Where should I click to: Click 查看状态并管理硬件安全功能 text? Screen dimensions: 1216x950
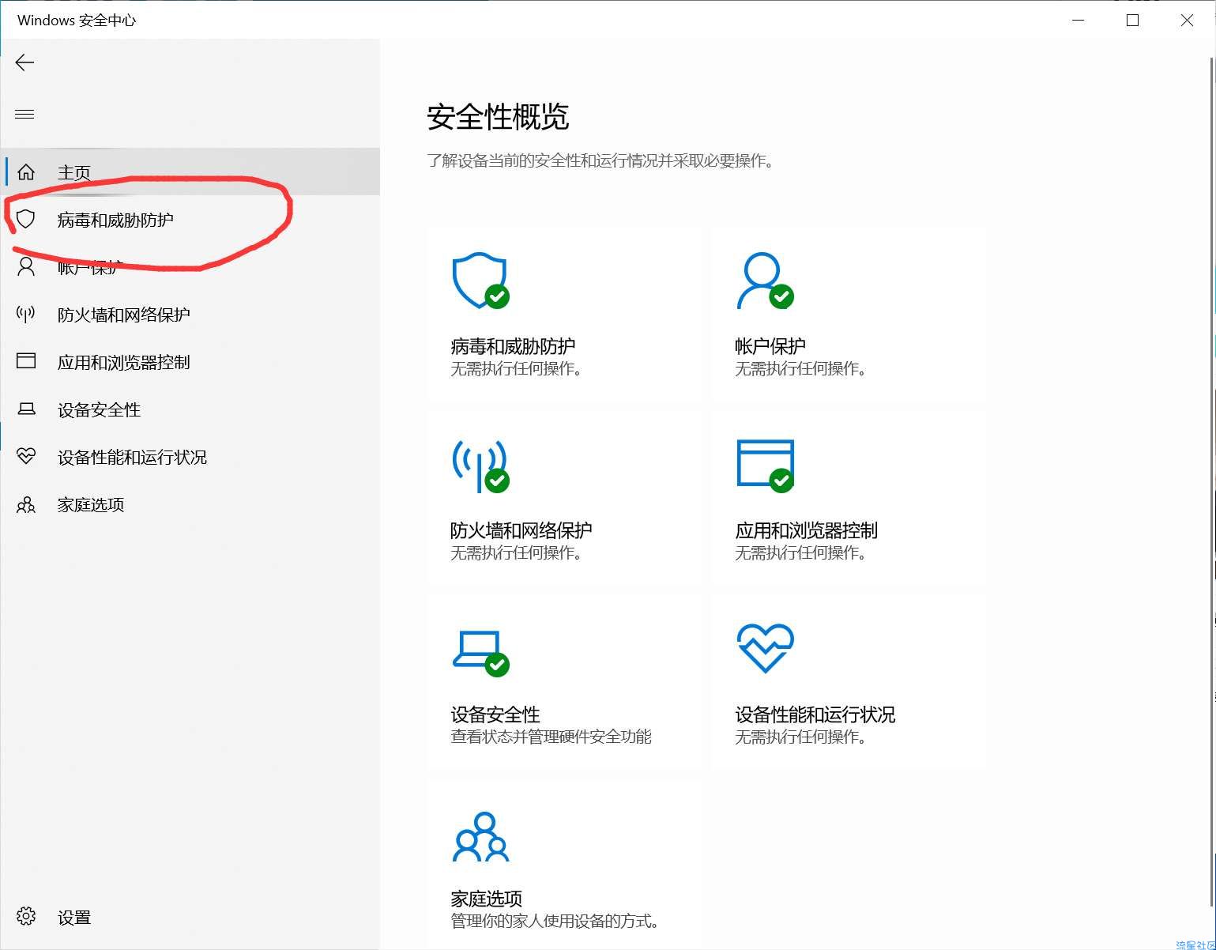coord(551,737)
